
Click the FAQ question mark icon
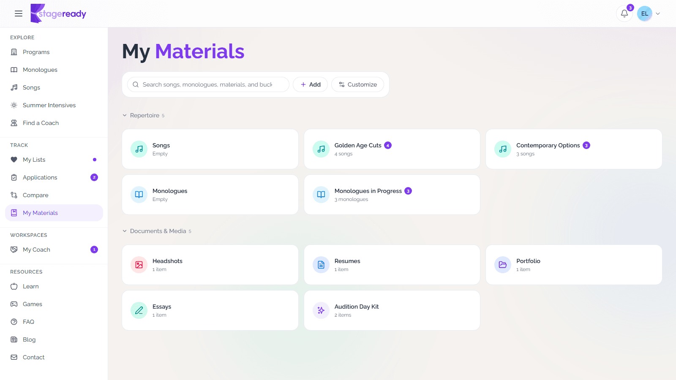click(14, 322)
